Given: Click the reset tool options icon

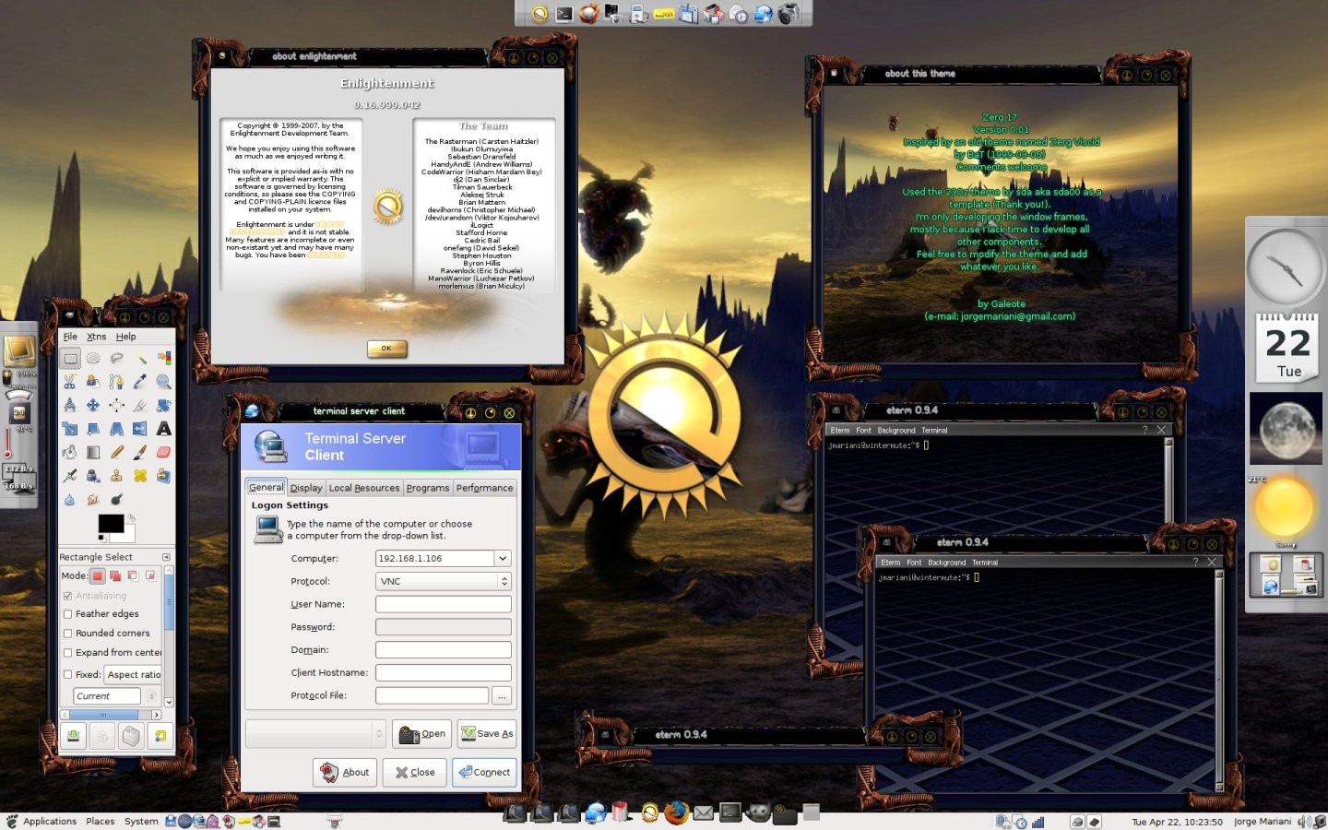Looking at the screenshot, I should (160, 735).
